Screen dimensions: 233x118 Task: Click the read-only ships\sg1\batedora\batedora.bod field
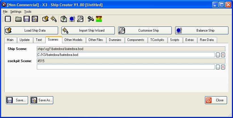click(131, 49)
